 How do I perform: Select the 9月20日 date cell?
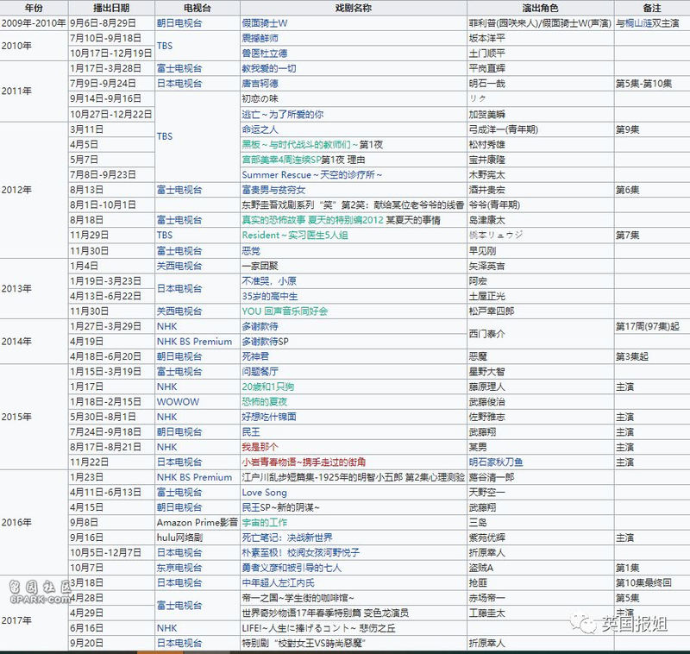coord(111,643)
